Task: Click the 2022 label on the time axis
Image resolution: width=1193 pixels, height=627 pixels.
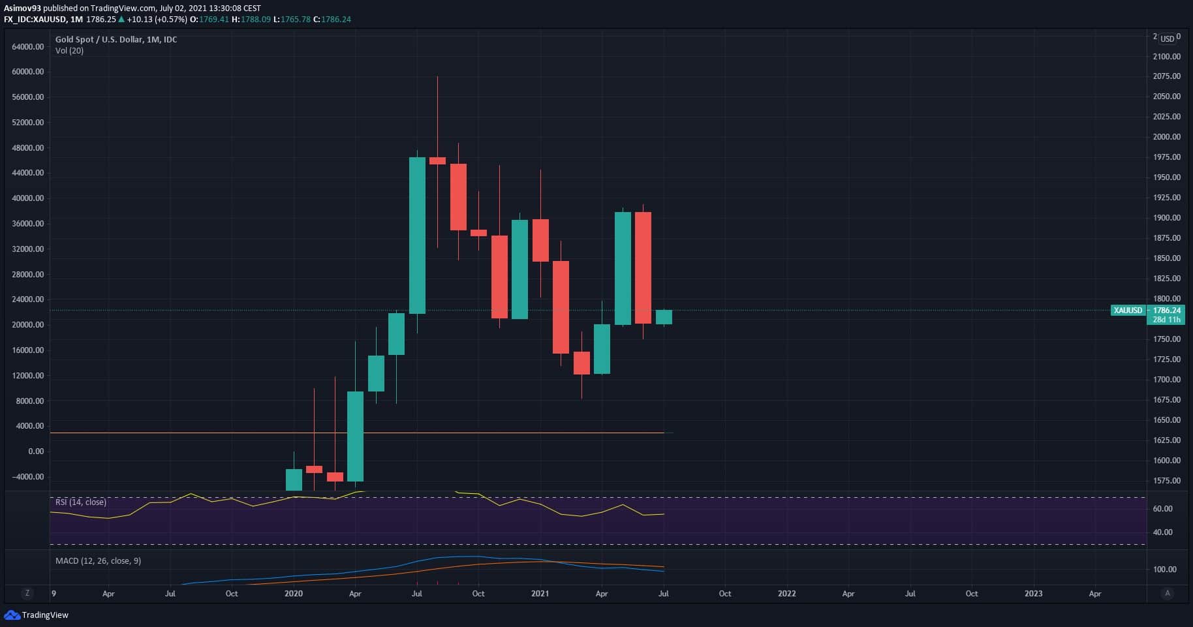Action: [x=786, y=594]
